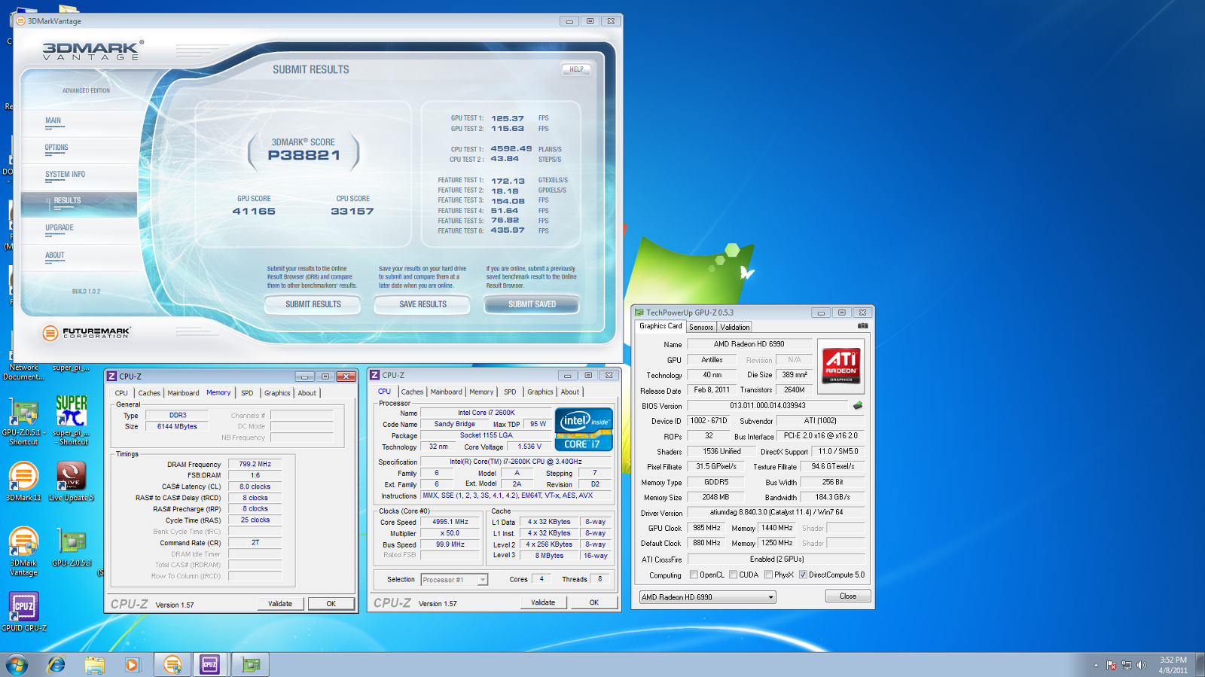1205x677 pixels.
Task: Switch to the Validation tab in GPU-Z
Action: pos(734,327)
